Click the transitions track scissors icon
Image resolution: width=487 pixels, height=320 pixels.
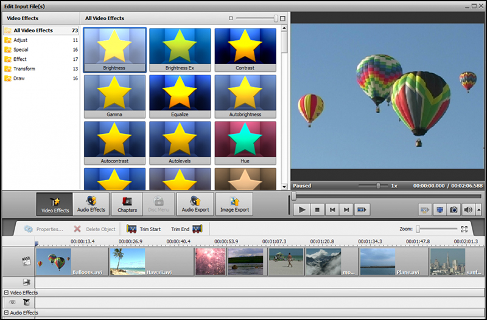(27, 282)
